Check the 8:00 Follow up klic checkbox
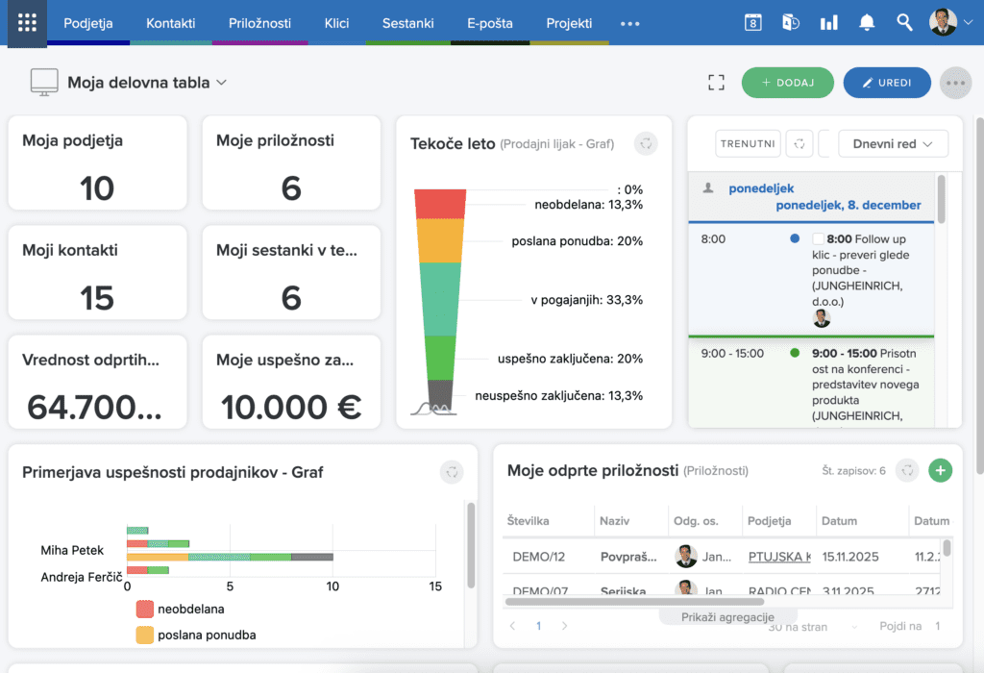 (x=818, y=238)
